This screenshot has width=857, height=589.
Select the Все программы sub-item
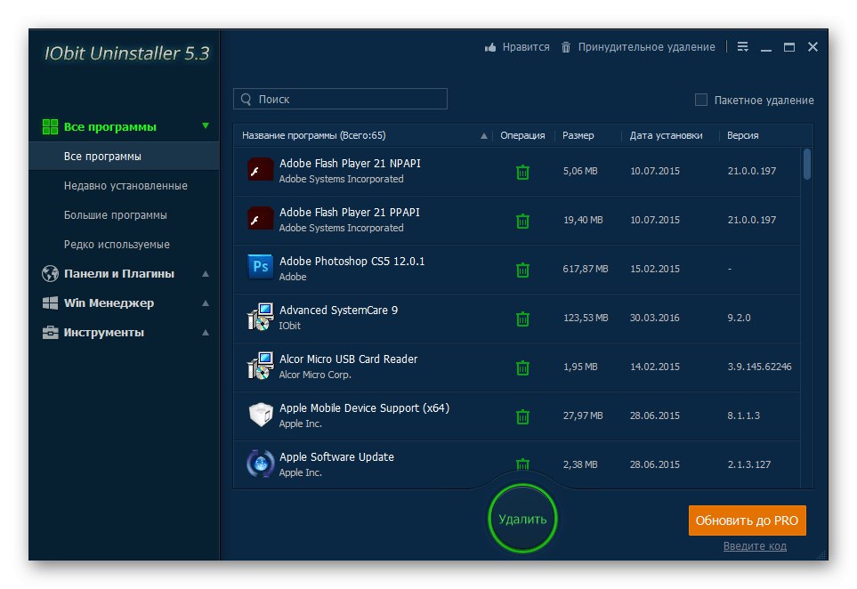(x=124, y=157)
